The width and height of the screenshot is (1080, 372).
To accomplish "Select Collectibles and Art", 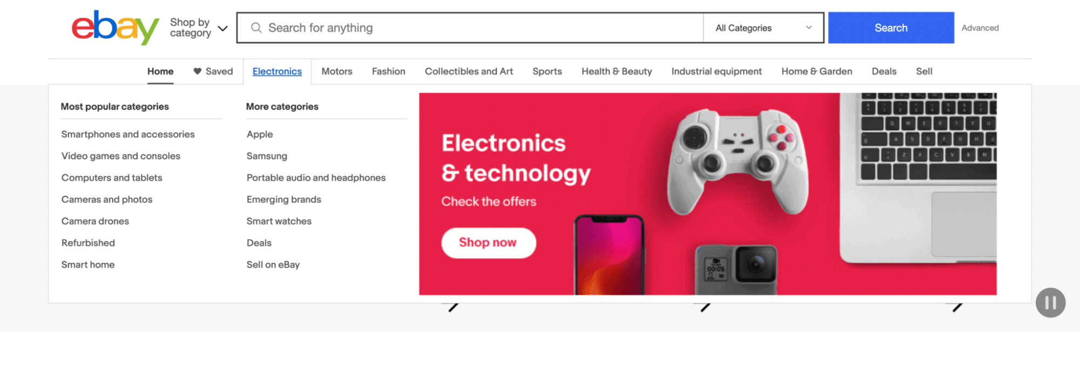I will click(x=468, y=71).
